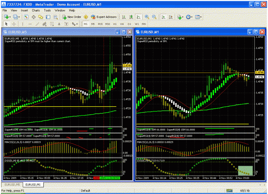This screenshot has width=268, height=194.
Task: Switch timeframe to MN
Action: coord(144,24)
